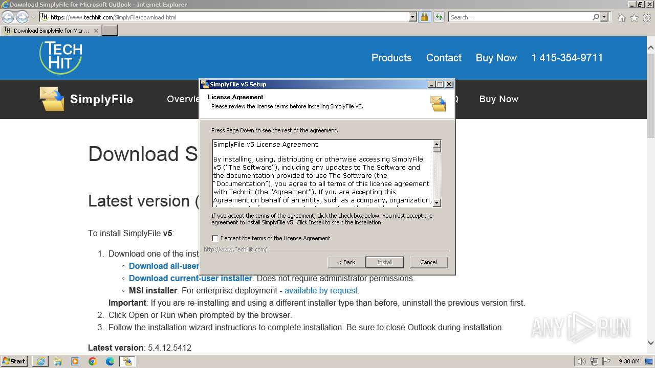Screen dimensions: 655x368
Task: Click the volume speaker tray icon
Action: point(582,361)
